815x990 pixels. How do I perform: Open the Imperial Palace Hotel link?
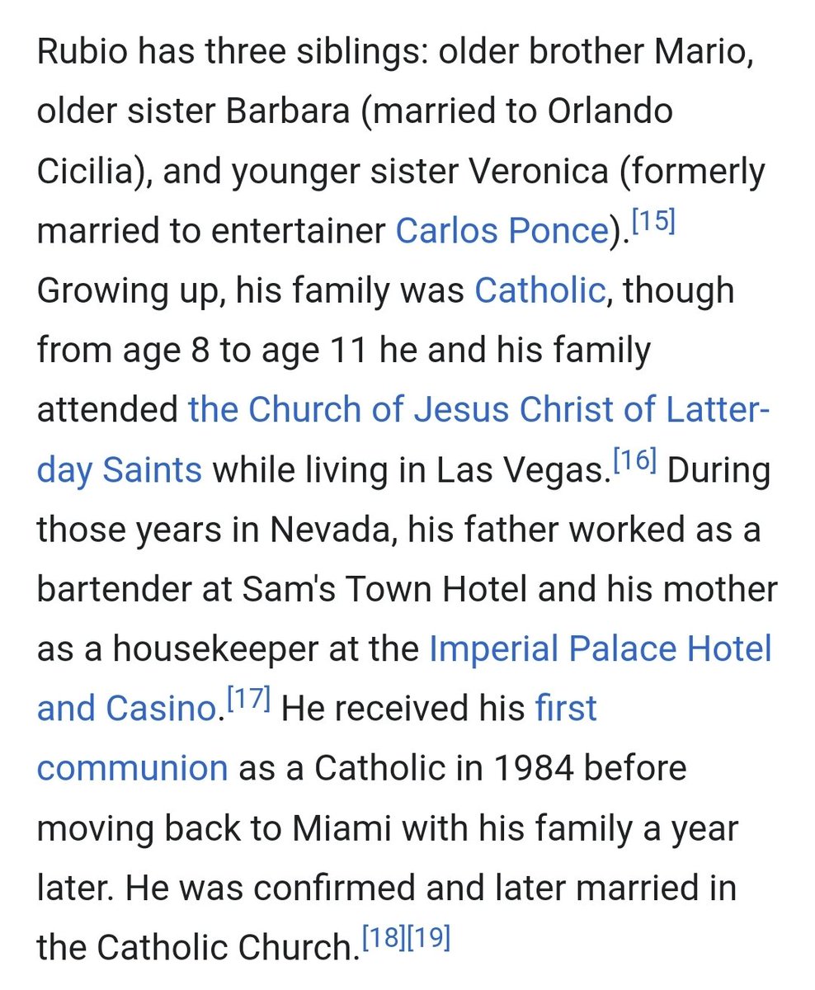coord(600,649)
